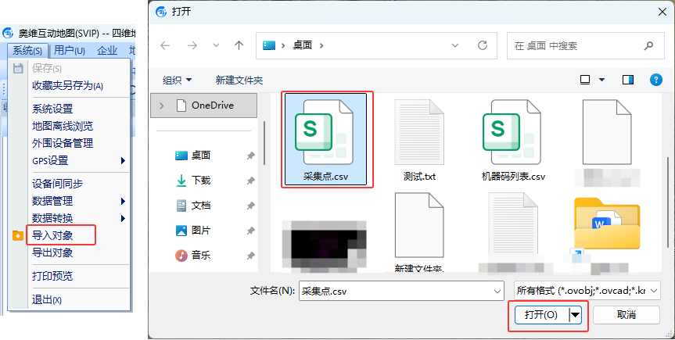This screenshot has height=340, width=675.
Task: Select 下载 in quick access
Action: [200, 181]
